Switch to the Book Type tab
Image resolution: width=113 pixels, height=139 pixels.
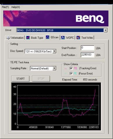point(35,38)
